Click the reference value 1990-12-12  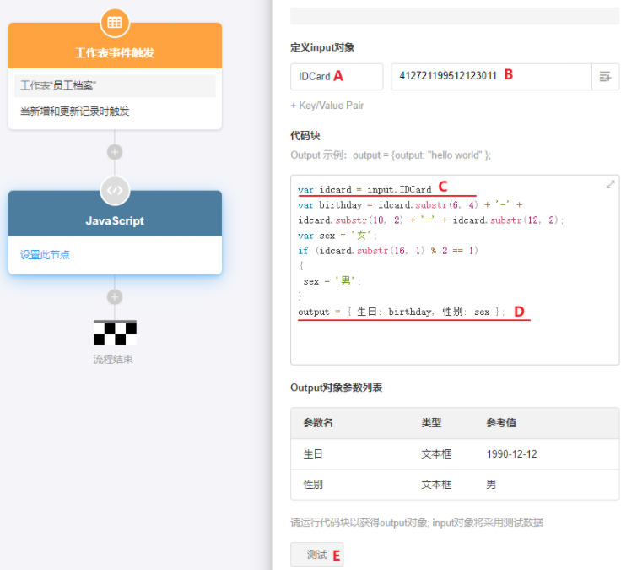point(511,454)
